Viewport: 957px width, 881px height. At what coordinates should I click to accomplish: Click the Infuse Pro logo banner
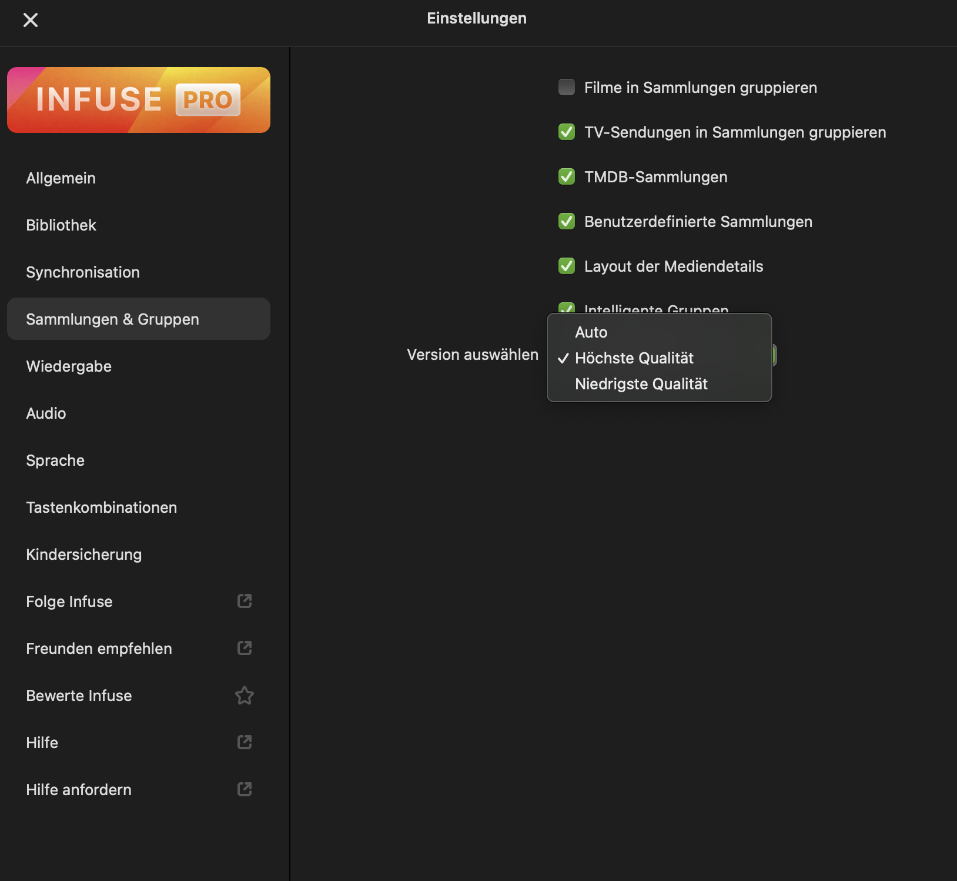[139, 100]
